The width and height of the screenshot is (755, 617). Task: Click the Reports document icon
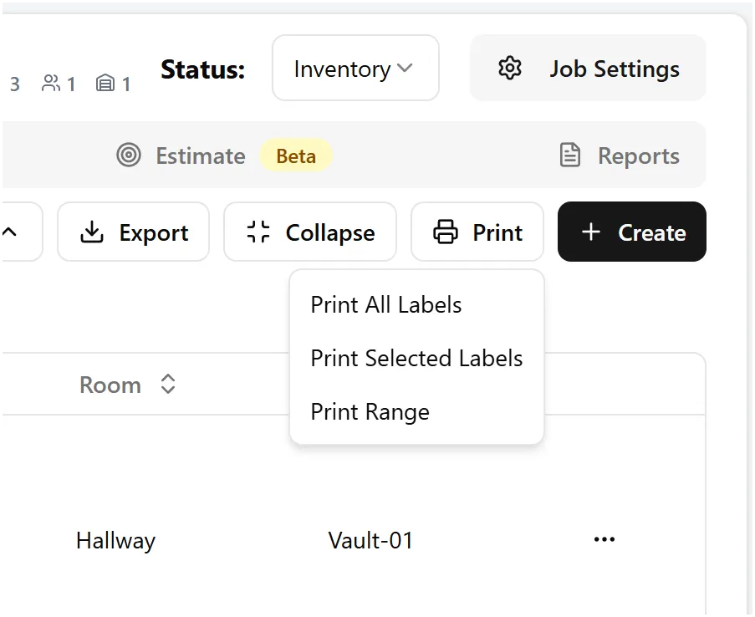(570, 156)
